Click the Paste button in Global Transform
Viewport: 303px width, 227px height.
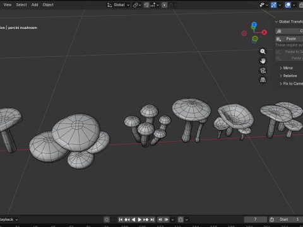click(289, 38)
